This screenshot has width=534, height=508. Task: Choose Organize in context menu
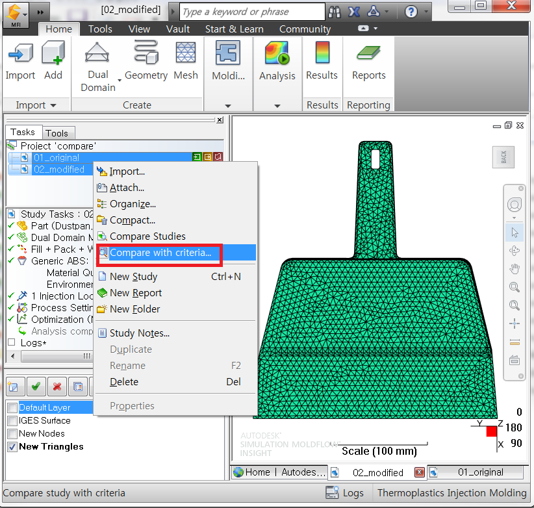(x=176, y=203)
